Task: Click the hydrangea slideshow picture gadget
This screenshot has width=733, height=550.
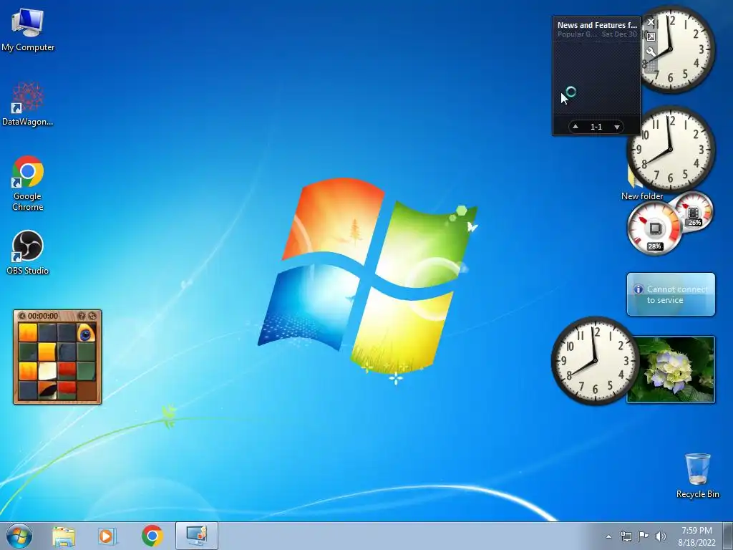Action: [x=671, y=370]
